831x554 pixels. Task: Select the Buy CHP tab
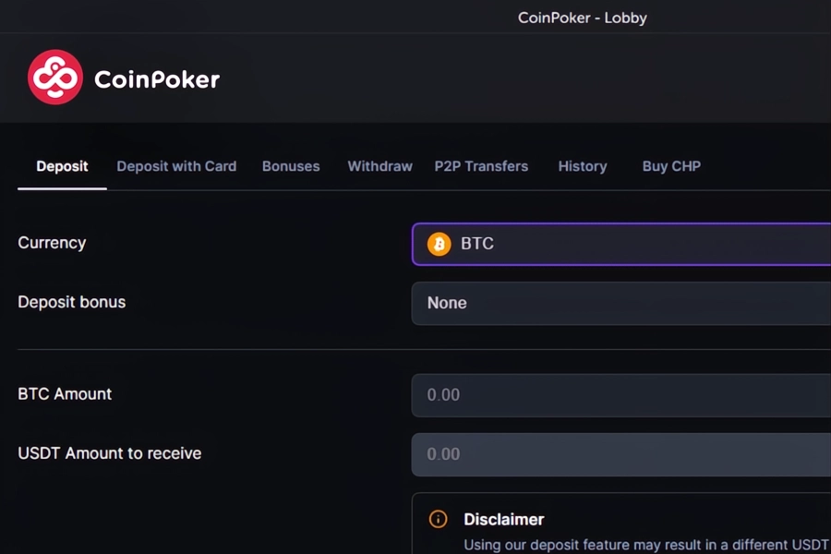(x=671, y=166)
